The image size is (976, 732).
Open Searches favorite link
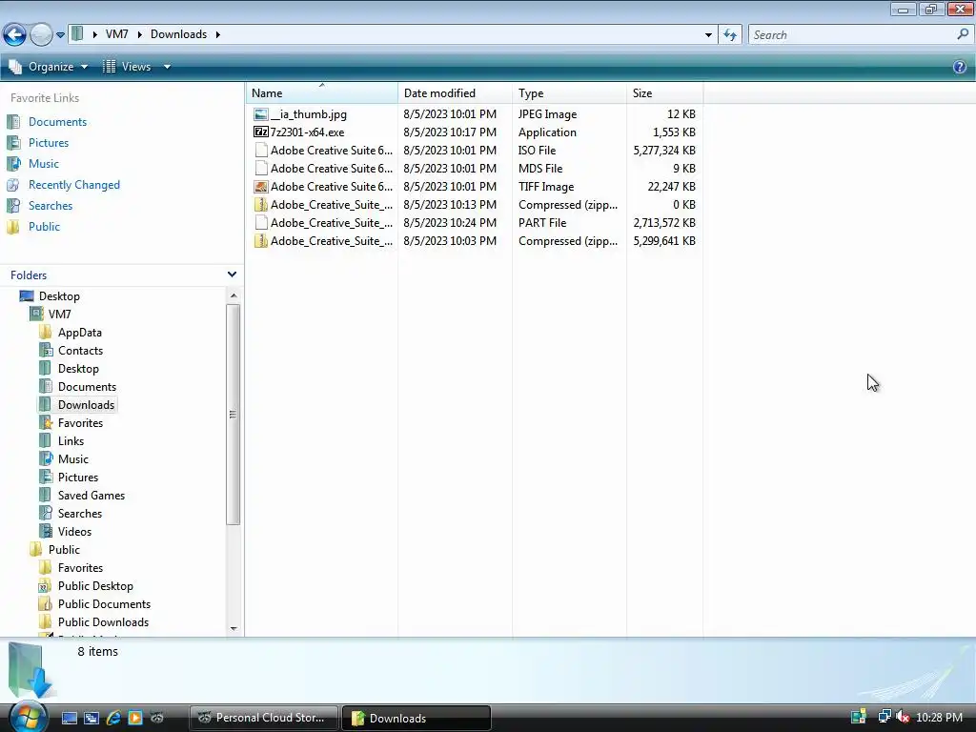tap(51, 206)
